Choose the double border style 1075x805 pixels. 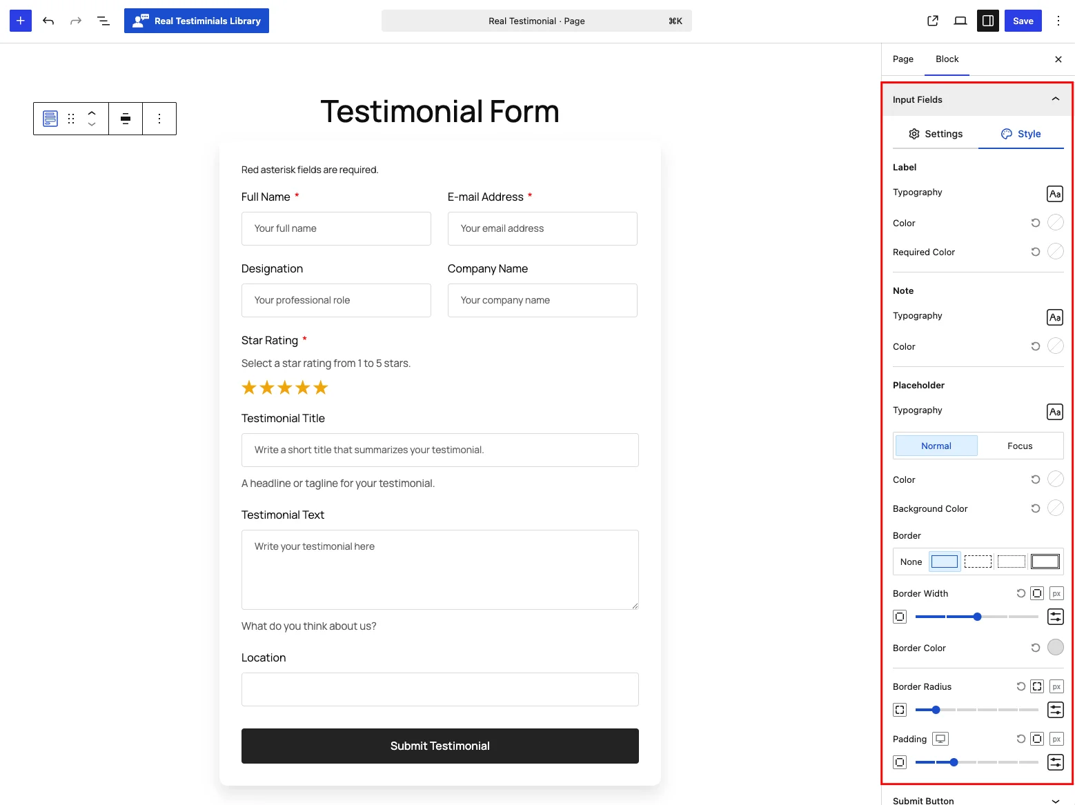pos(1045,561)
